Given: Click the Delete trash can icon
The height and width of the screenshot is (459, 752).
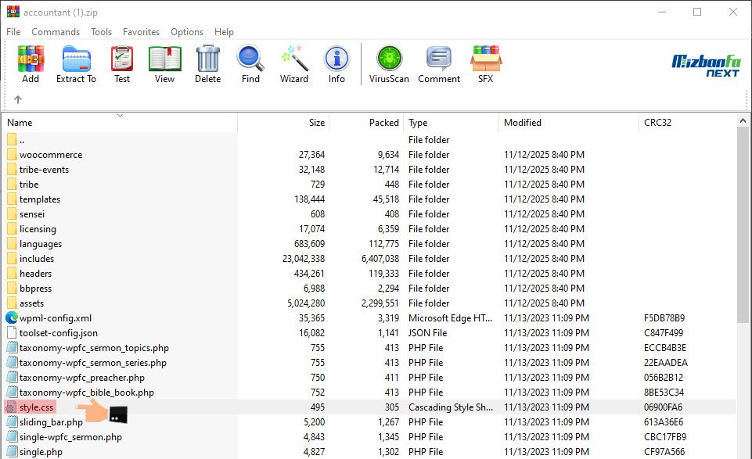Looking at the screenshot, I should tap(207, 63).
